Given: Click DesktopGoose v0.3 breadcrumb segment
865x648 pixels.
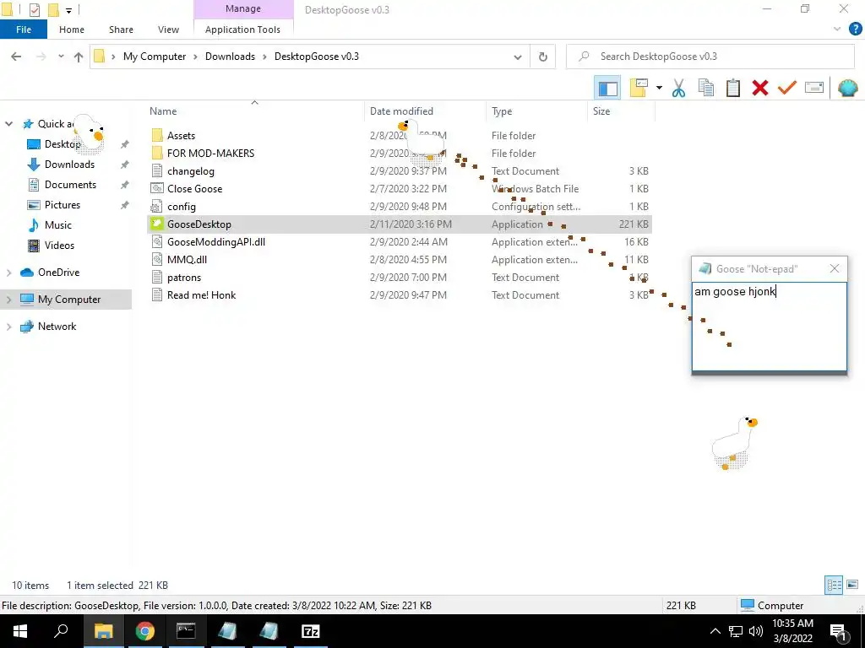Looking at the screenshot, I should pos(317,57).
